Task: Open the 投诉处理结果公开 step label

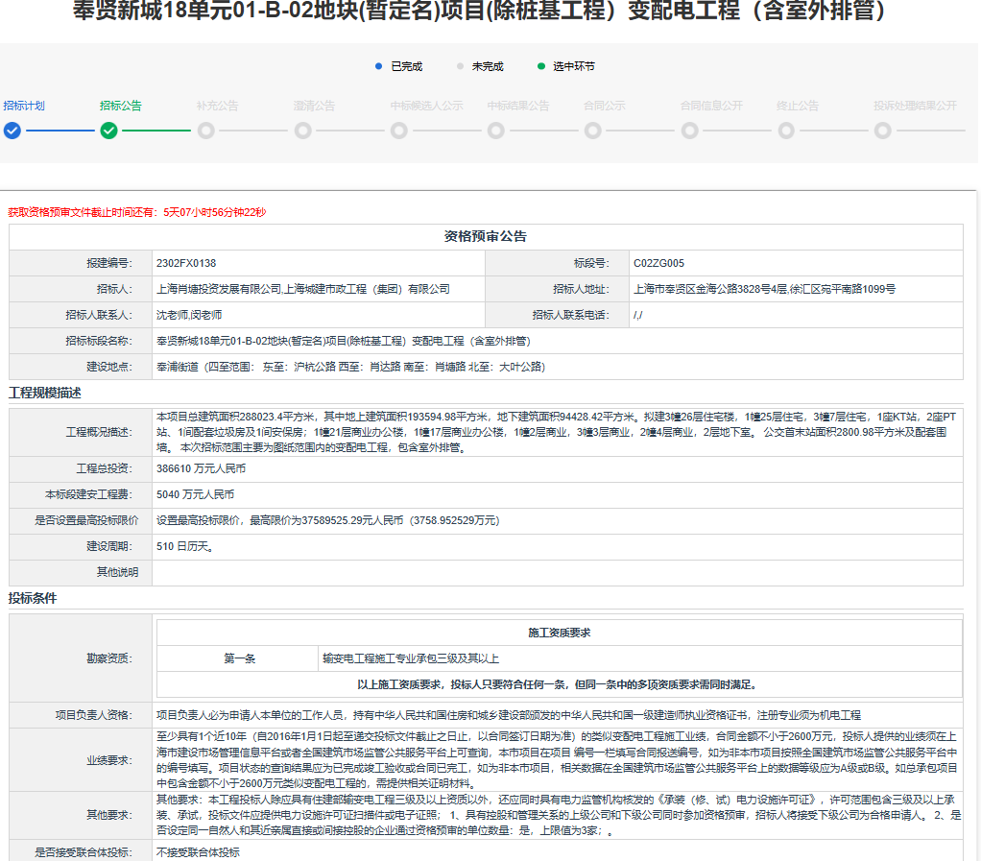Action: (x=916, y=106)
